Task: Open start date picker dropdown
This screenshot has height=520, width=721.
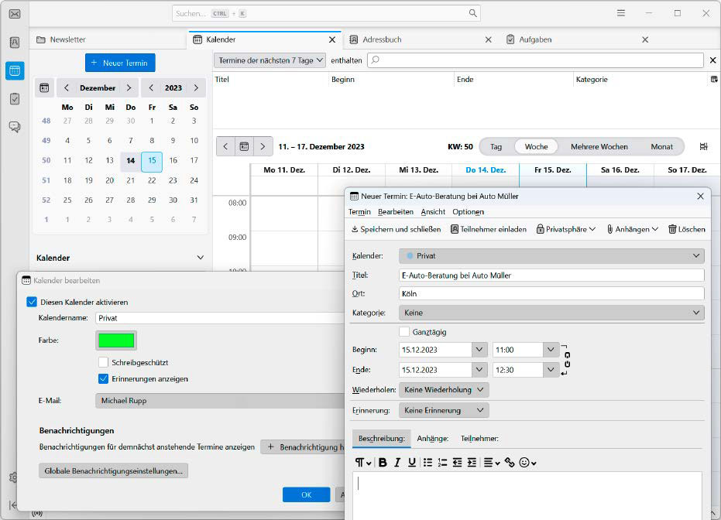Action: point(479,350)
